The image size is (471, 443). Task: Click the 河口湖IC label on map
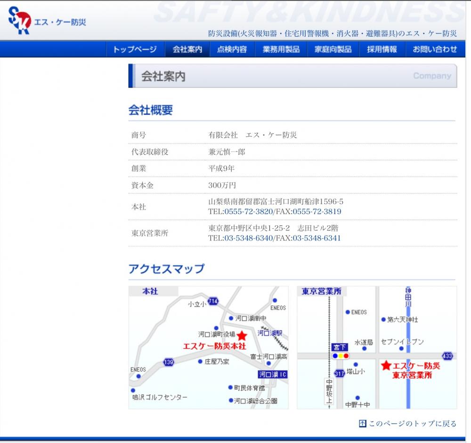tap(272, 375)
